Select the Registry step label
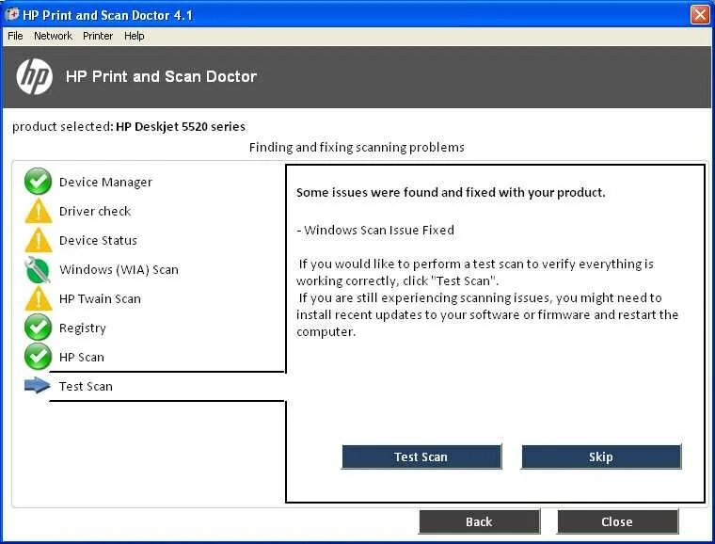The height and width of the screenshot is (544, 715). [83, 328]
